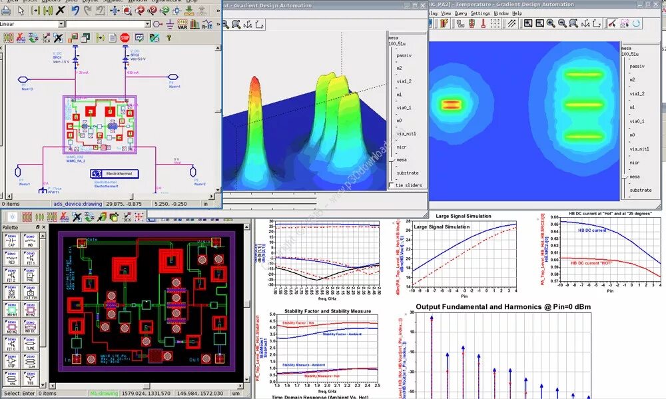The image size is (666, 399).
Task: Click 'passiv' label in Temperature window layer list
Action: 637,67
